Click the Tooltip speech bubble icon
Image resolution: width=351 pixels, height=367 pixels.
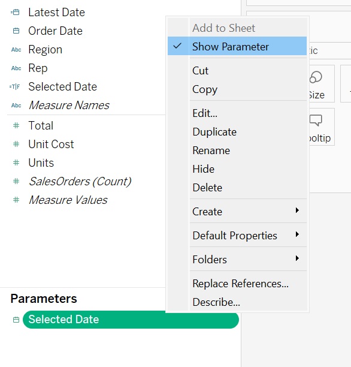tap(316, 121)
